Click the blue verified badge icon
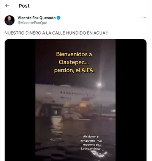This screenshot has height=161, width=152. (59, 18)
